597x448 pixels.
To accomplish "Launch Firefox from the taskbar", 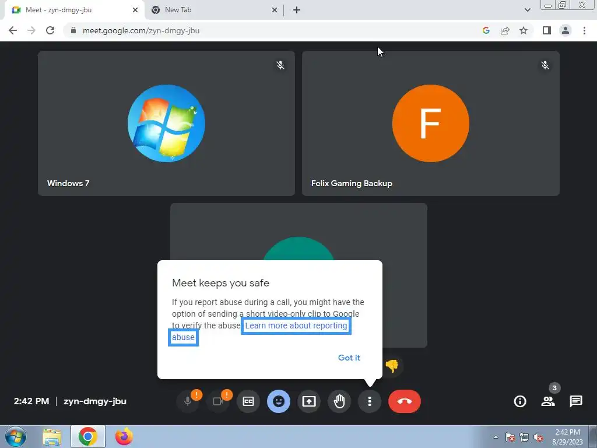I will 124,436.
